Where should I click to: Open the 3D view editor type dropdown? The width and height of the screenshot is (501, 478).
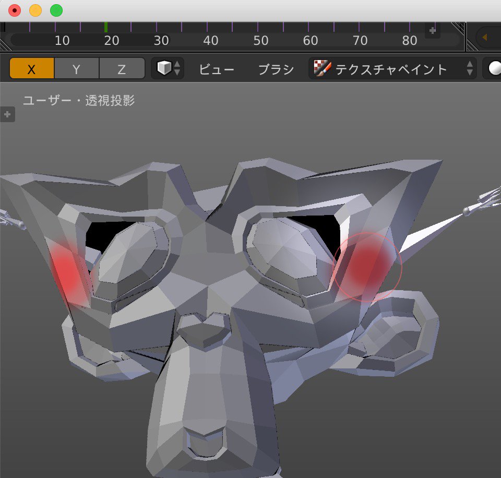168,68
